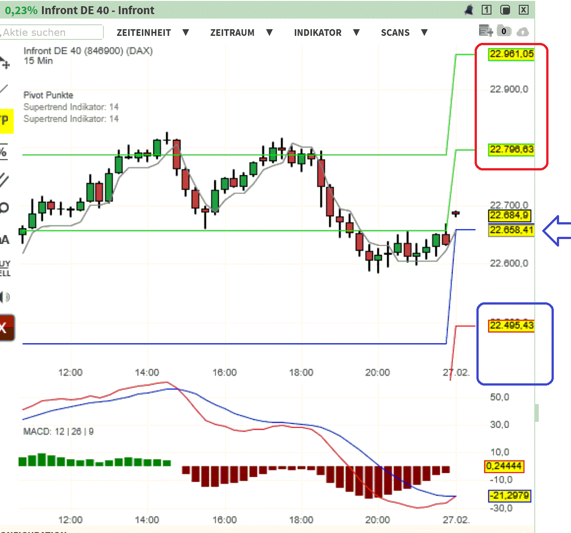Toggle the speaker sound icon

pos(4,297)
